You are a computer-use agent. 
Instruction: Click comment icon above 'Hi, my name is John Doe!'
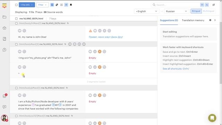20,31
